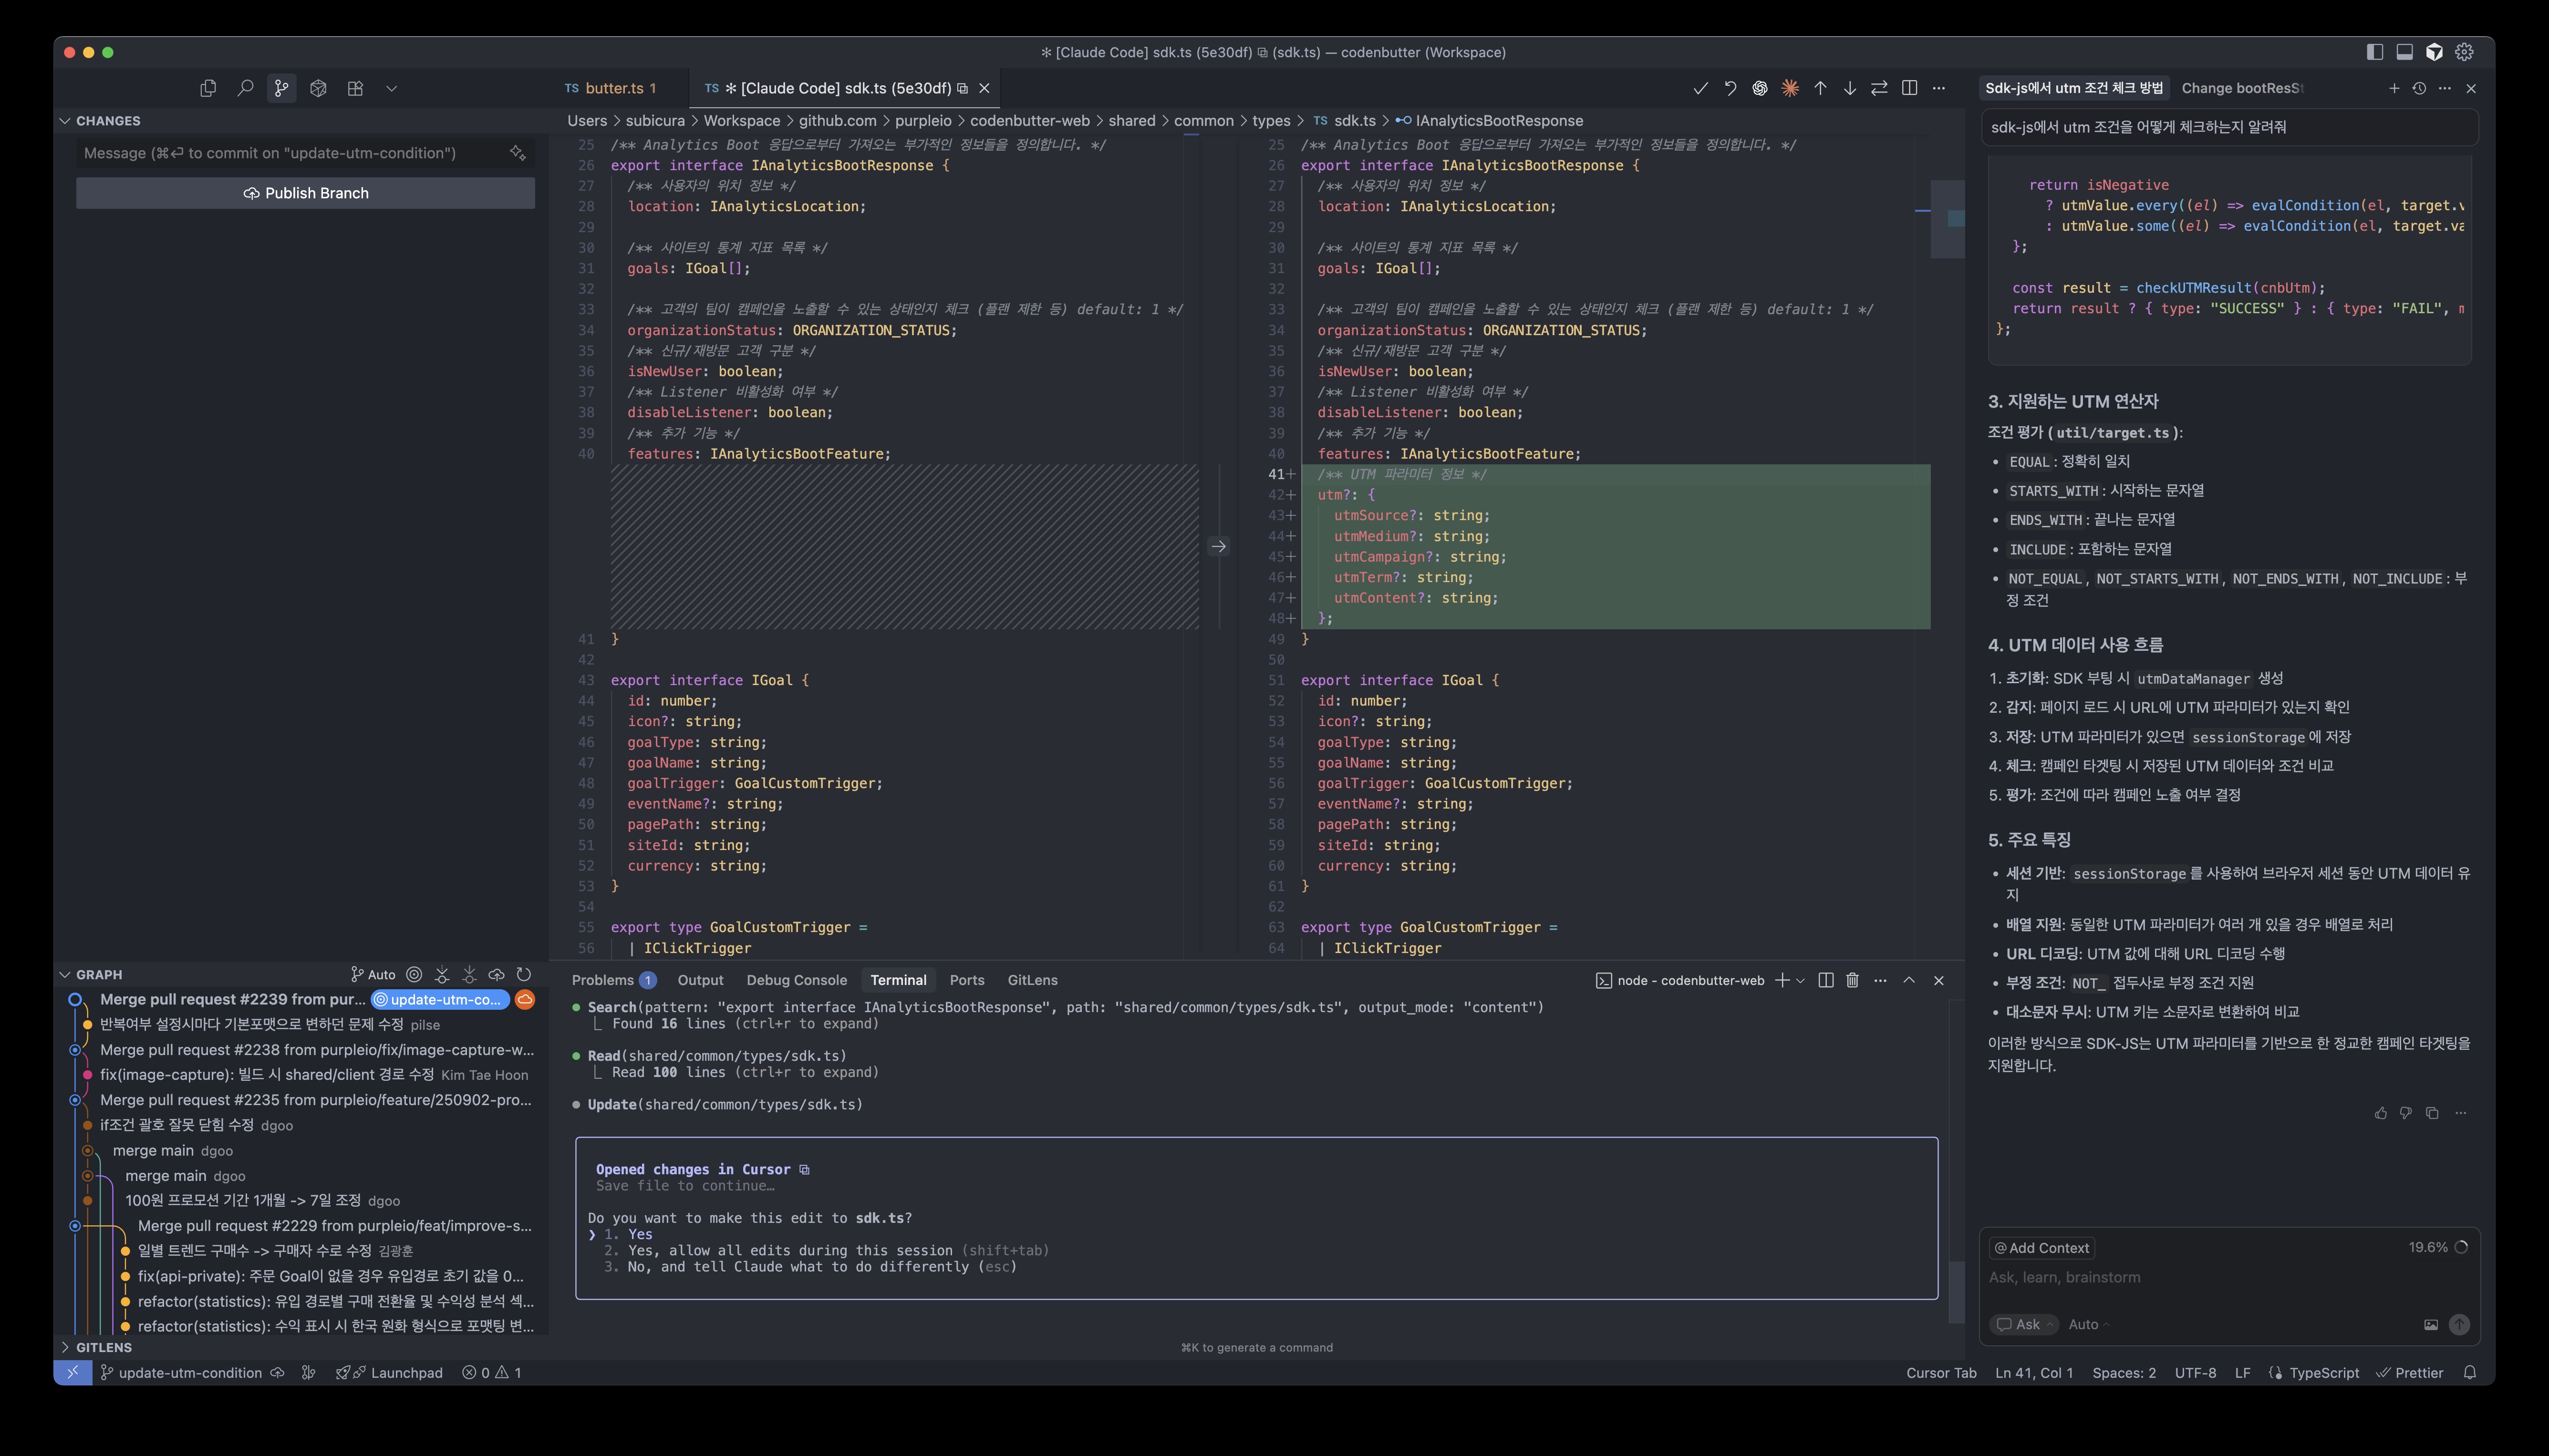Viewport: 2549px width, 1456px height.
Task: Toggle inline diff view split icon
Action: tap(1910, 88)
